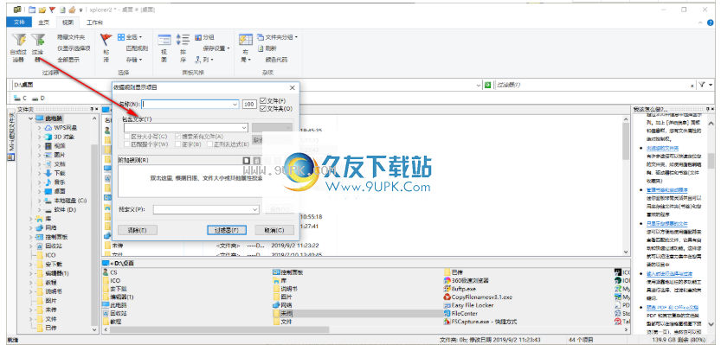Screen dimensions: 721x345
Task: Click the 排序 sort arrows icon
Action: 183,40
